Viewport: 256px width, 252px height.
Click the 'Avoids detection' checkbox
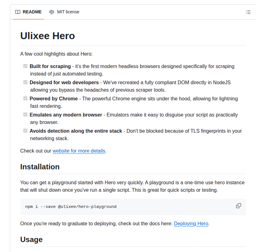click(25, 131)
